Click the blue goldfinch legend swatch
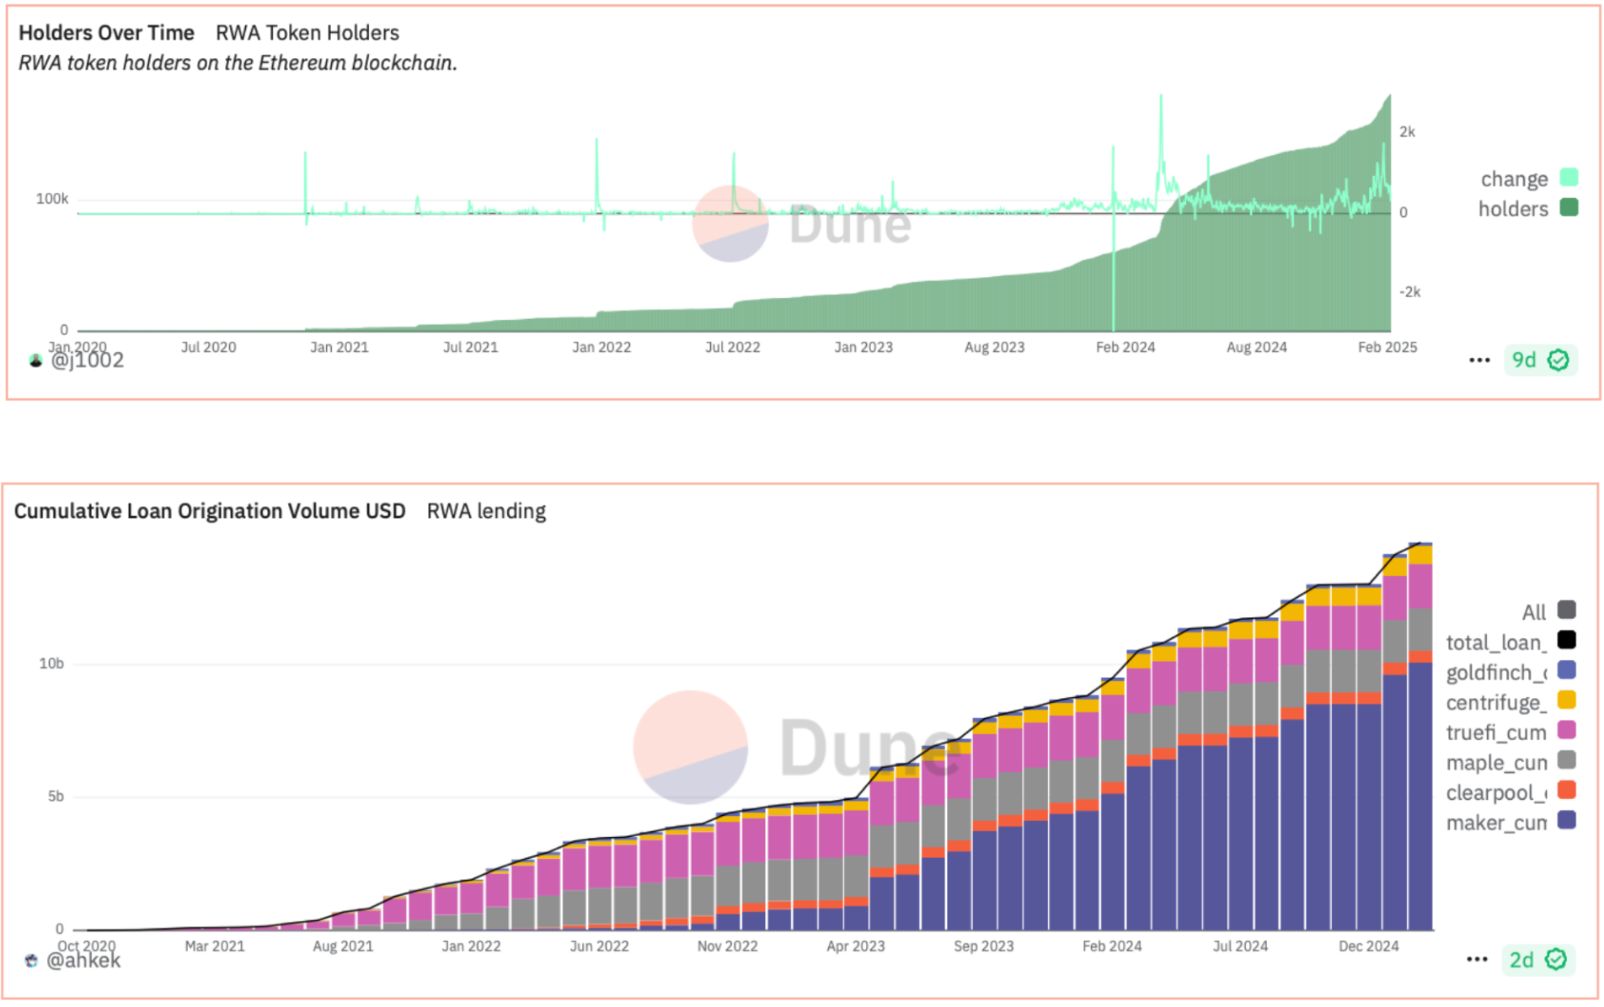The image size is (1604, 1007). click(x=1567, y=670)
